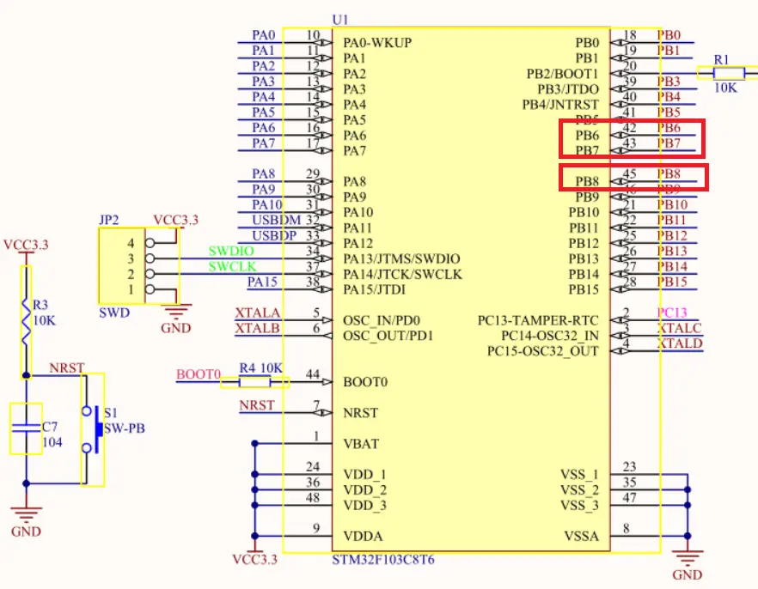Click the XTALA net label

click(258, 313)
